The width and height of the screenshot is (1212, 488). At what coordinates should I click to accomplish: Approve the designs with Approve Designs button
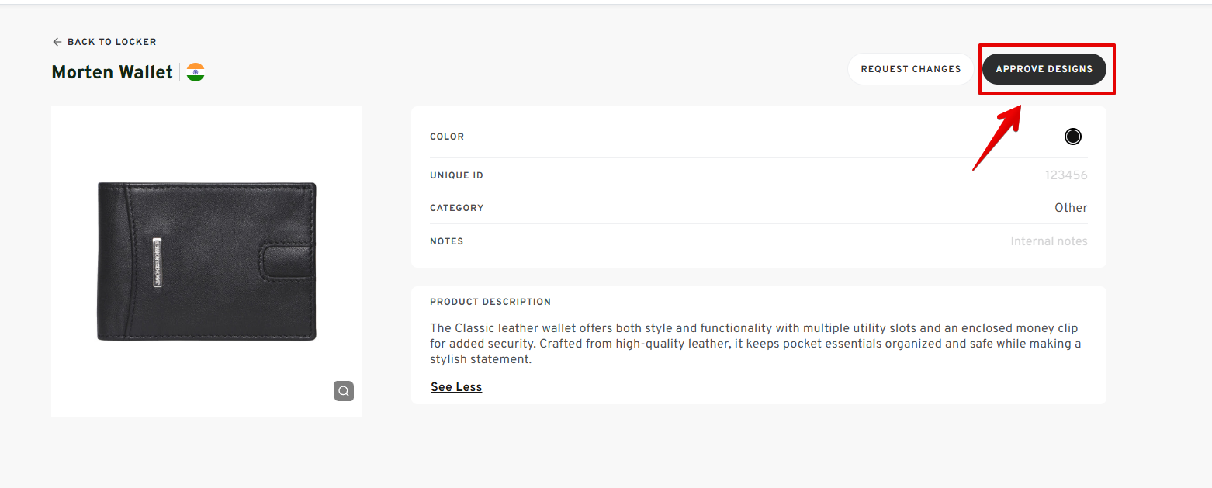(1044, 69)
